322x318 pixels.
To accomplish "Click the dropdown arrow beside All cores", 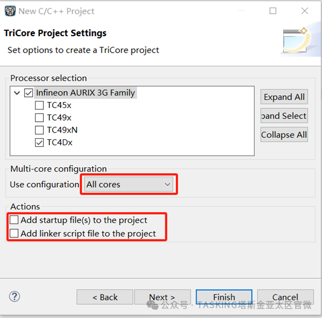I will (x=168, y=184).
